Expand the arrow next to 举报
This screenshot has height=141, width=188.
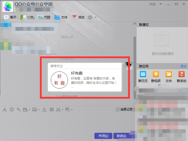pyautogui.click(x=161, y=4)
